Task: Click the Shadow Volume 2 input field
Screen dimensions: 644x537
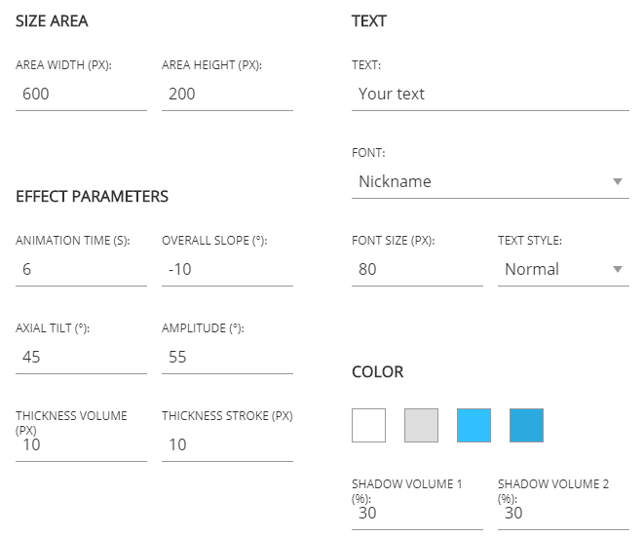Action: coord(562,514)
